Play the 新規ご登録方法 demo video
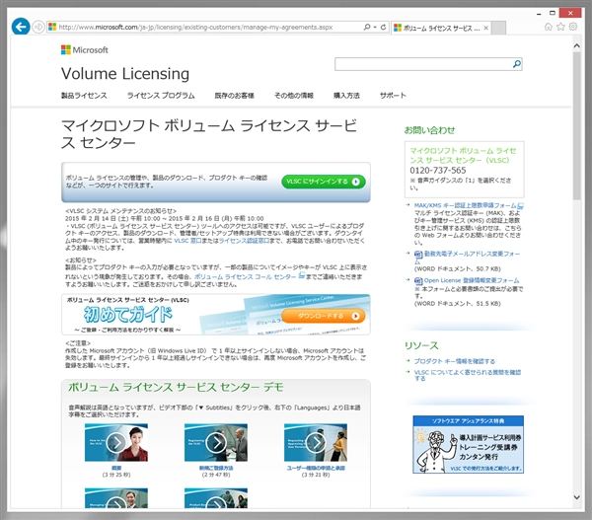Viewport: 592px width, 520px height. click(216, 443)
